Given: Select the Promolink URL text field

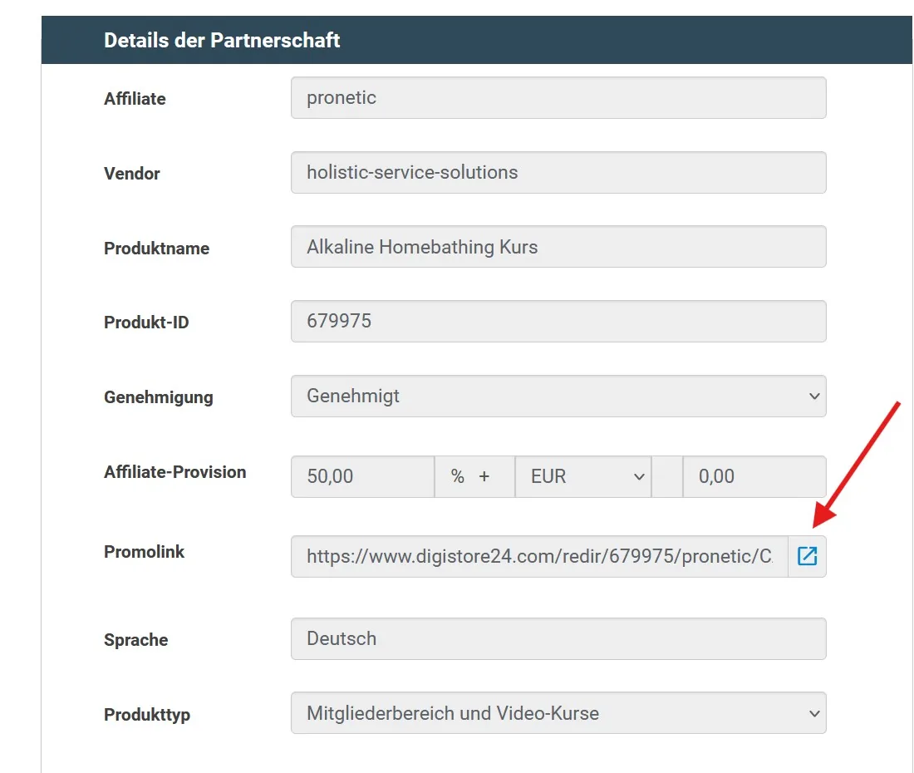Looking at the screenshot, I should 539,556.
